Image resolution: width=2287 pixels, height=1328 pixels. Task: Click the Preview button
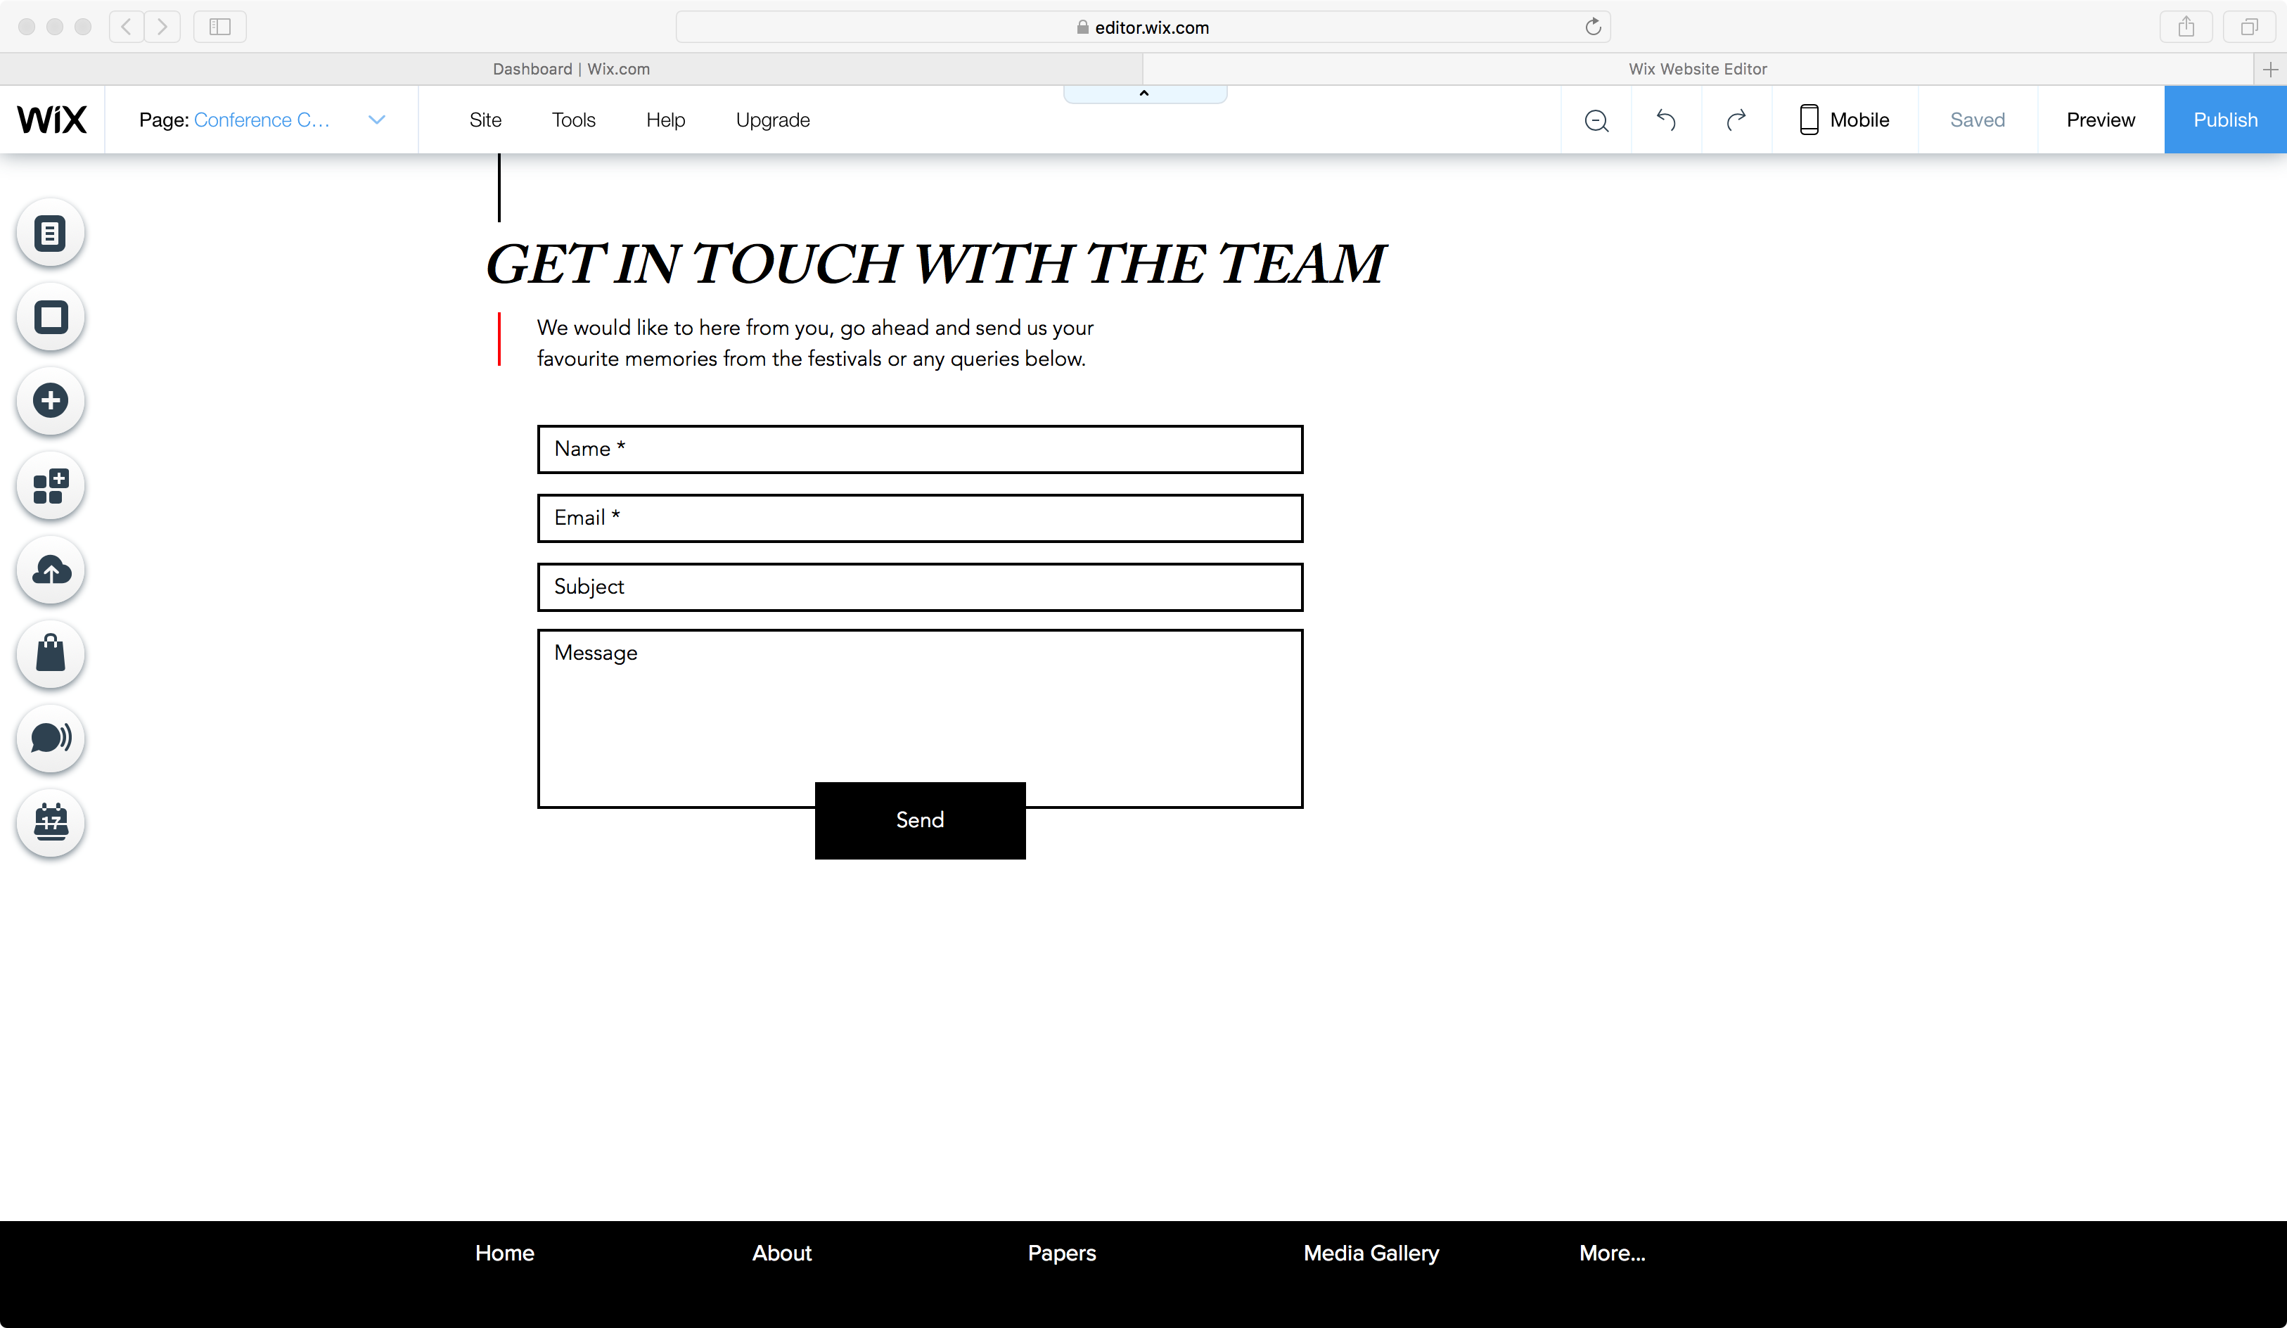tap(2100, 120)
